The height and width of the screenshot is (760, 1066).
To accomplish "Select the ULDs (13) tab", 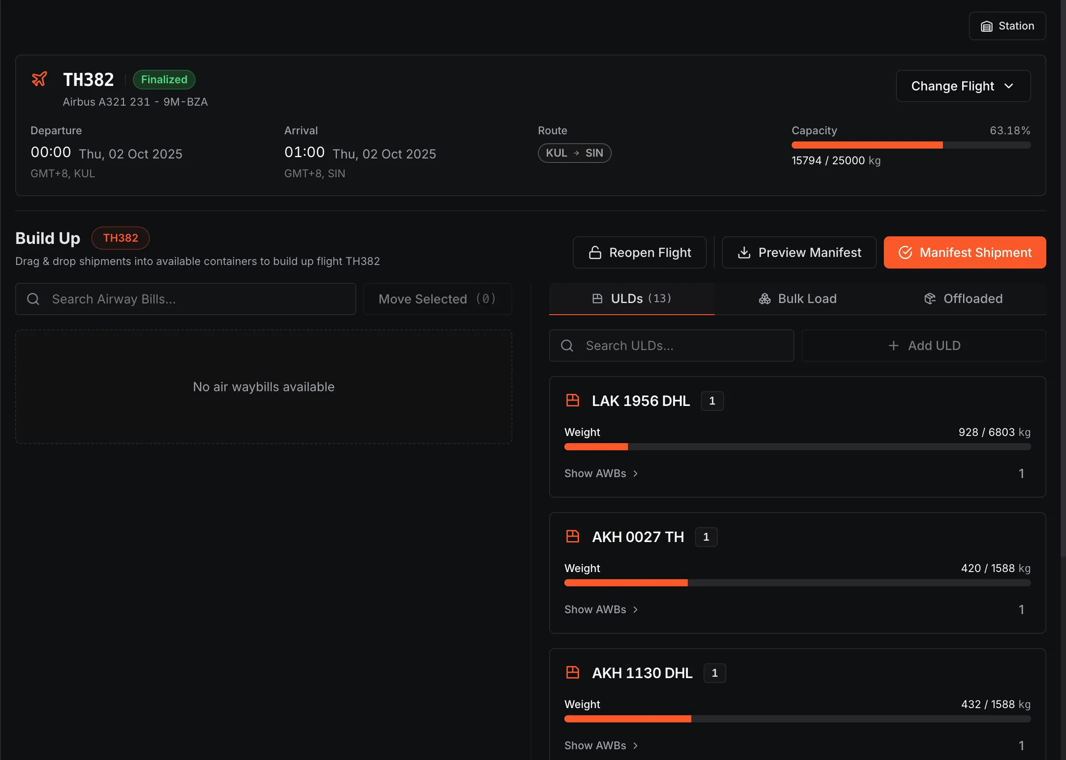I will [631, 299].
